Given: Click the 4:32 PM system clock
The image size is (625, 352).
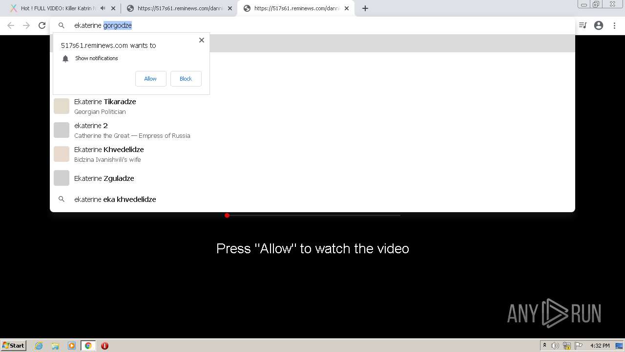Looking at the screenshot, I should click(x=600, y=346).
